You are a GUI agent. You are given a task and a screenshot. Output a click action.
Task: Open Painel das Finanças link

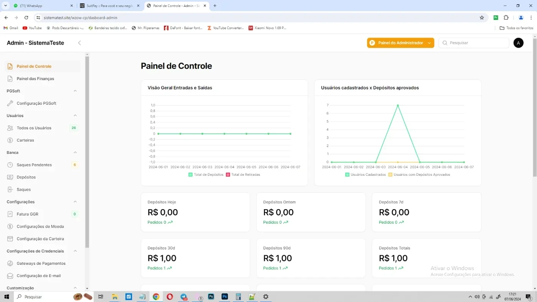pyautogui.click(x=35, y=79)
